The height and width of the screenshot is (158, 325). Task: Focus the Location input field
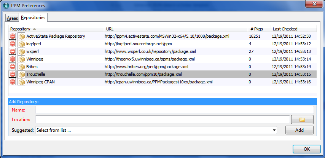162,120
